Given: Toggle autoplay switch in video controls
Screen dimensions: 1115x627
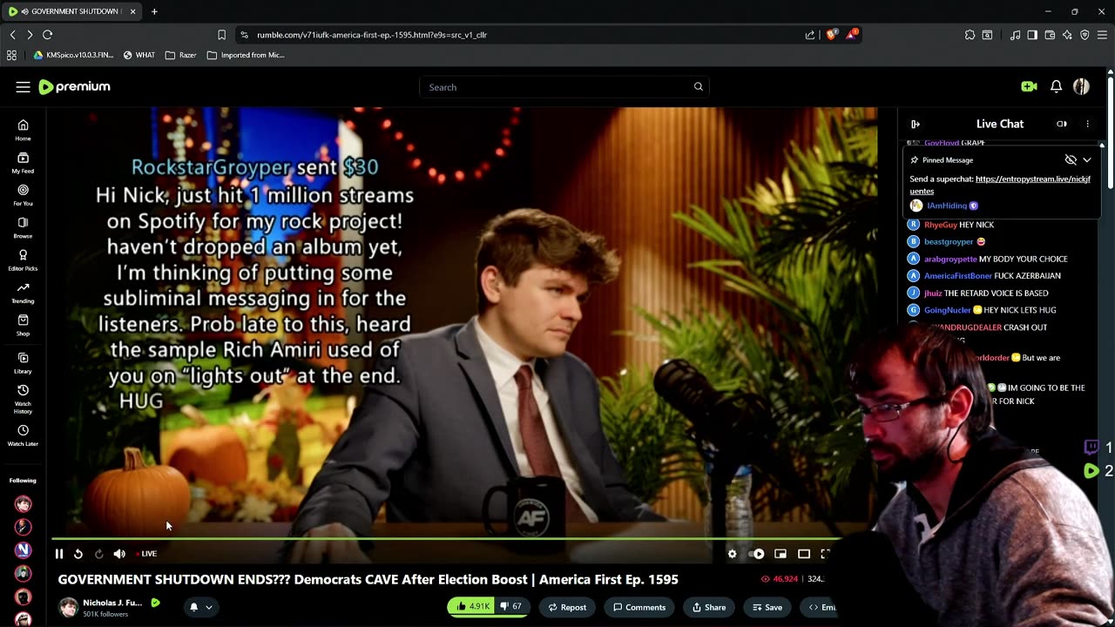Looking at the screenshot, I should pos(756,554).
